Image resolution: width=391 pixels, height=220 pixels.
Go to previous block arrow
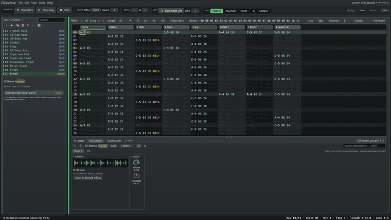point(81,21)
